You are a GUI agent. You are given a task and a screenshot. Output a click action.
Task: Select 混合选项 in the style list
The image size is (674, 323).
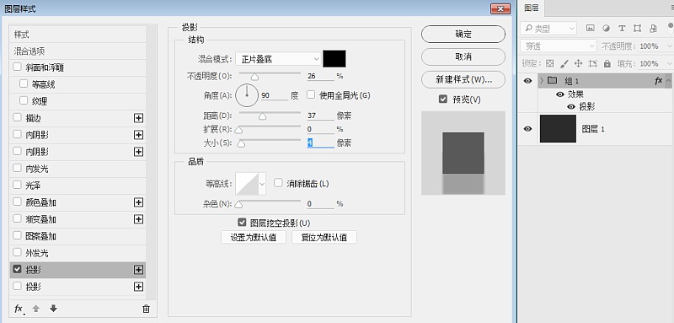(78, 51)
